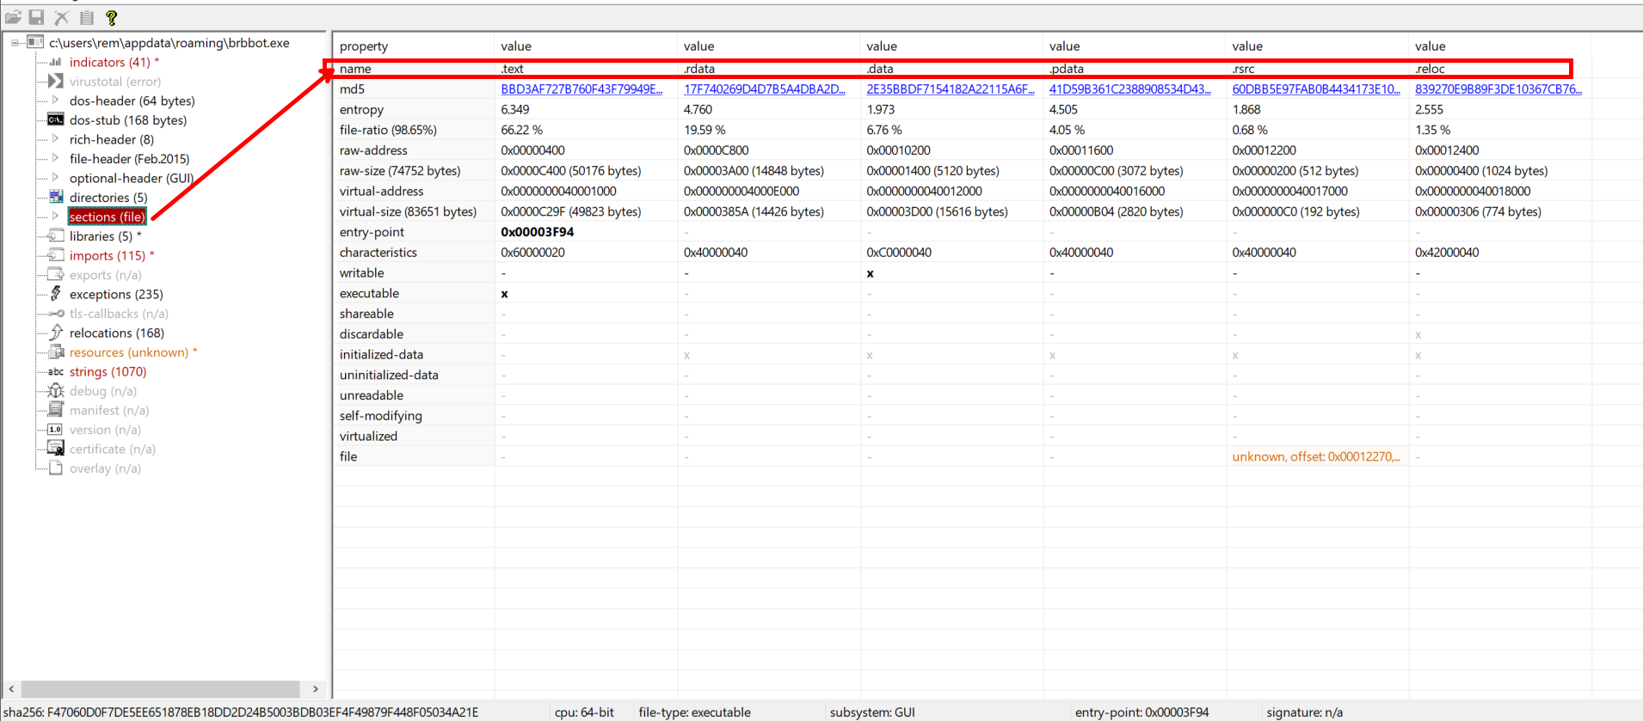Select imports (115) in the tree
This screenshot has width=1643, height=721.
107,255
